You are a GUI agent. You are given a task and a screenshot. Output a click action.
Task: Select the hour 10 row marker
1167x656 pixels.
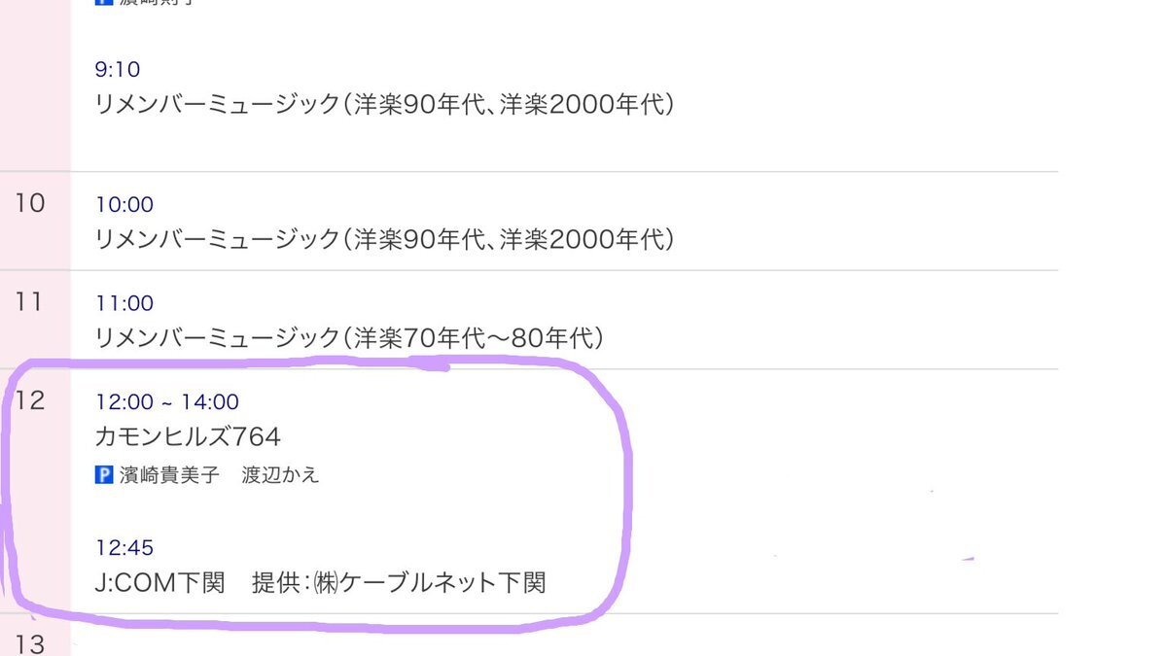[x=30, y=203]
